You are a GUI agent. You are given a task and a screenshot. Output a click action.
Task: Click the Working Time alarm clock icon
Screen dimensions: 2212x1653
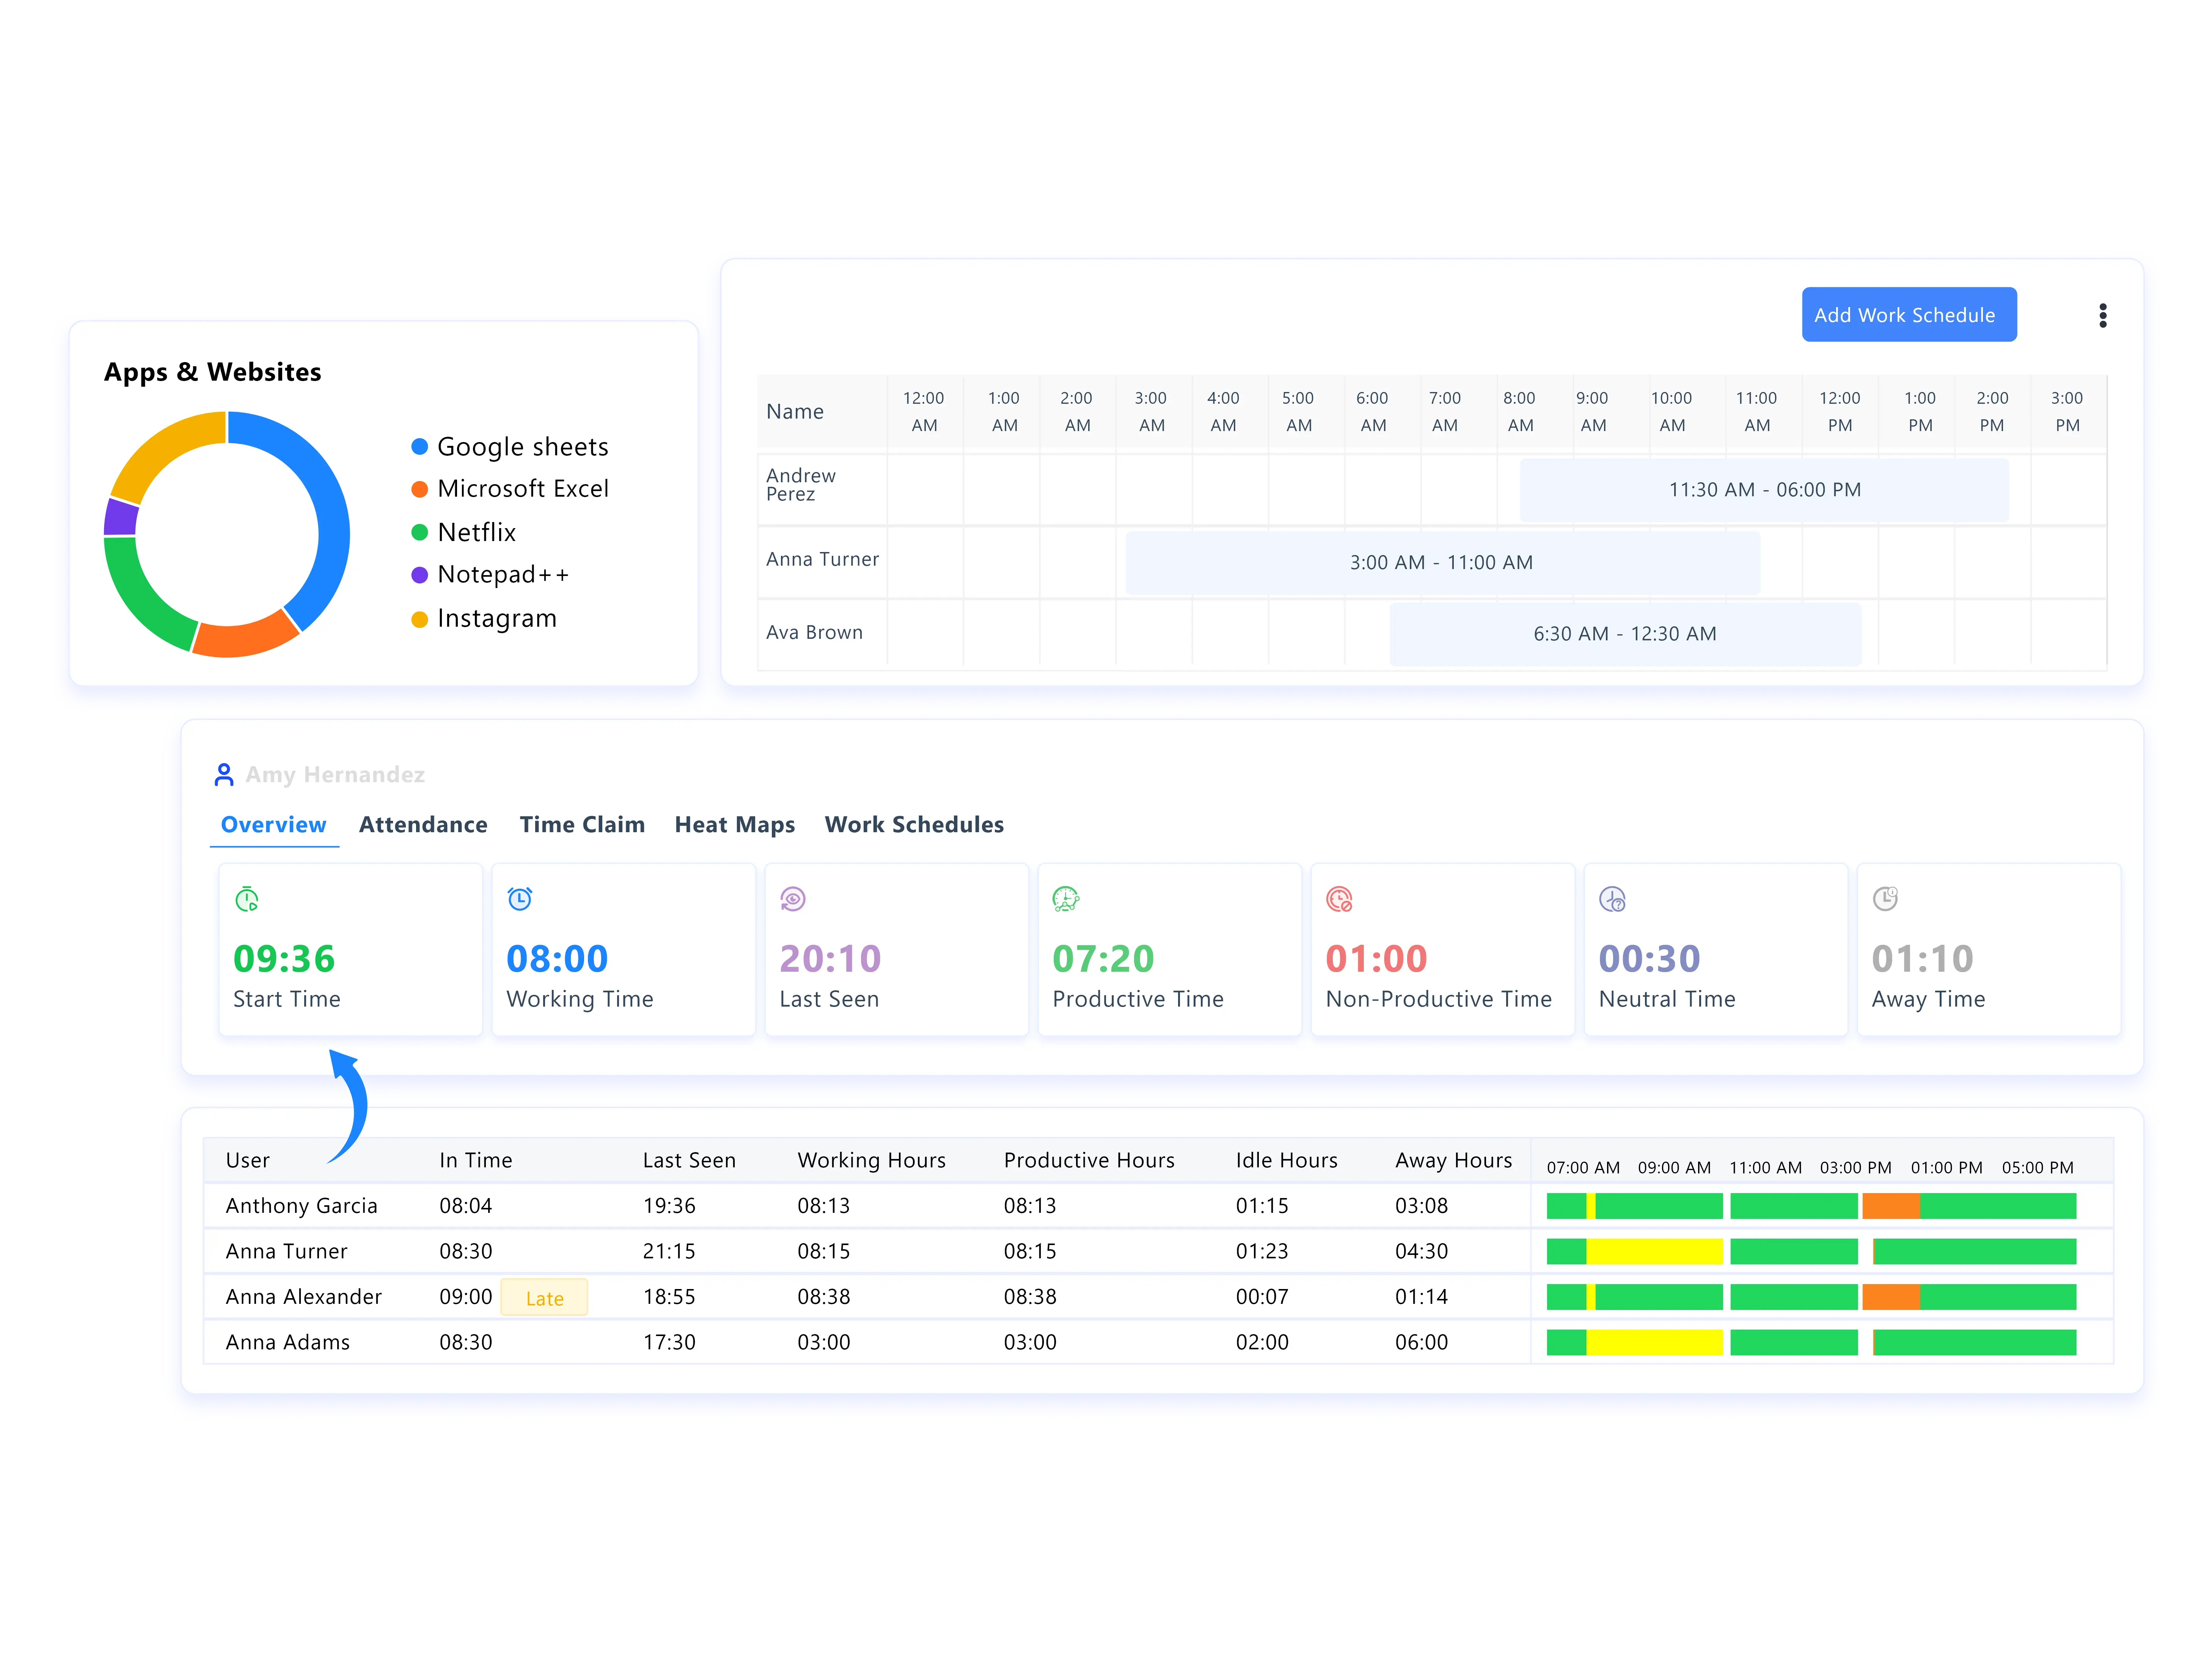coord(520,899)
